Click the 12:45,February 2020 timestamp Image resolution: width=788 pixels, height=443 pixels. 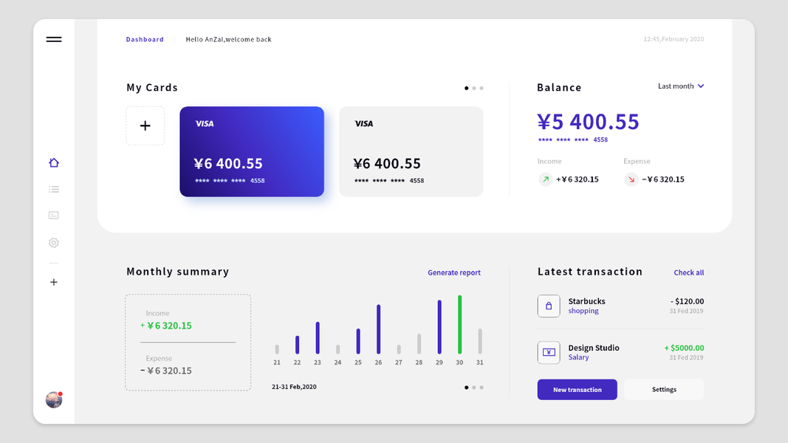pos(674,39)
